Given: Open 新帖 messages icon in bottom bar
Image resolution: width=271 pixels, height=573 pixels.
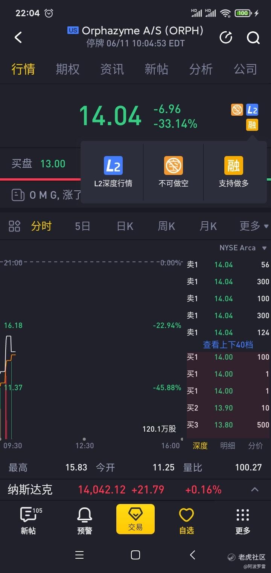Looking at the screenshot, I should coord(29,521).
